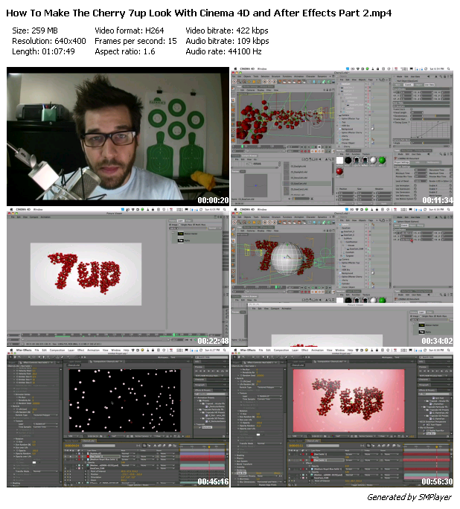Open Animation menu in 00:45:16 frame
The image size is (460, 509).
tap(94, 350)
